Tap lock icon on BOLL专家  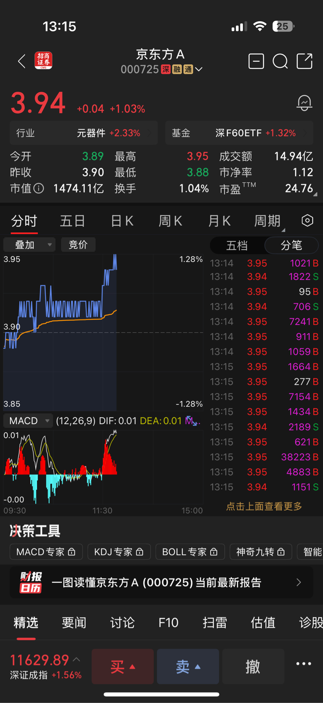point(214,551)
